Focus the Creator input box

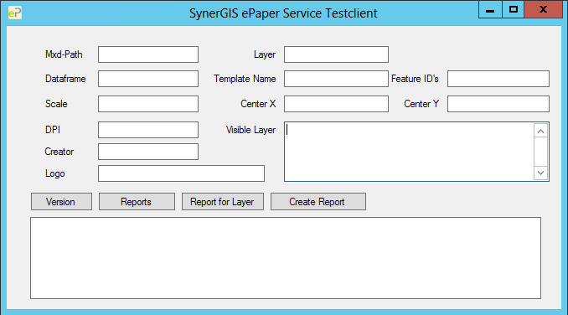(x=148, y=152)
